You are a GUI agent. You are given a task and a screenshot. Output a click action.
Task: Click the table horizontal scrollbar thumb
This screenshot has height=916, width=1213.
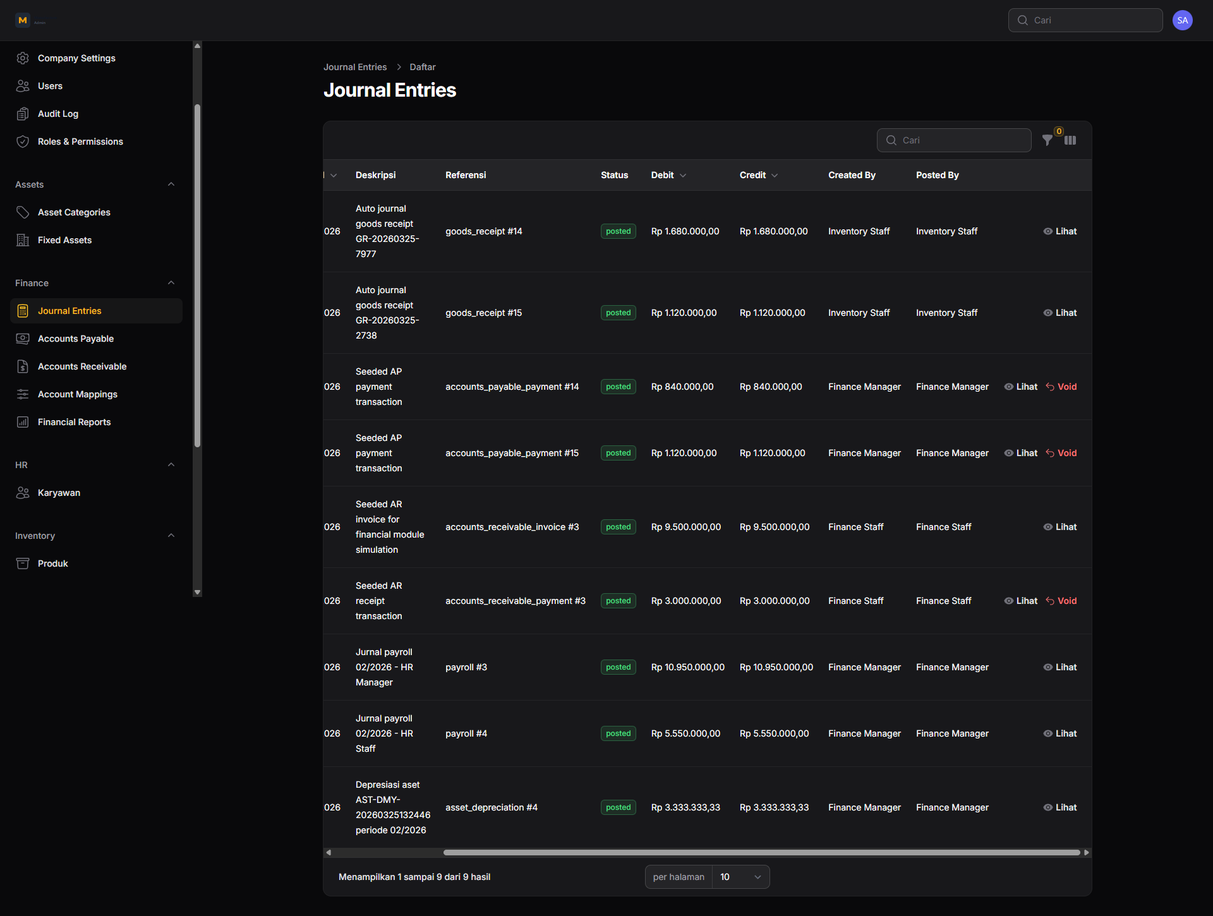pyautogui.click(x=761, y=853)
